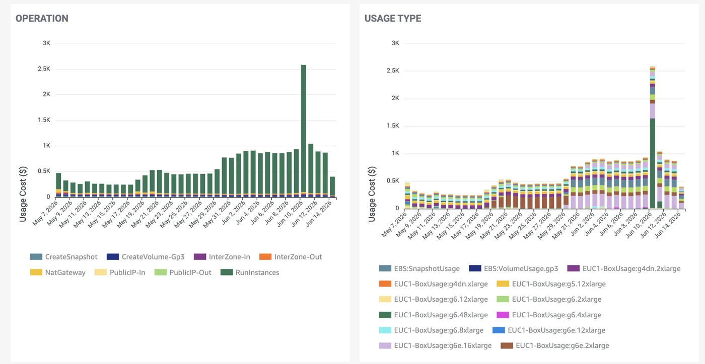Toggle EUC1-BoxUsage:g6e.16xlarge legend entry

(x=436, y=345)
